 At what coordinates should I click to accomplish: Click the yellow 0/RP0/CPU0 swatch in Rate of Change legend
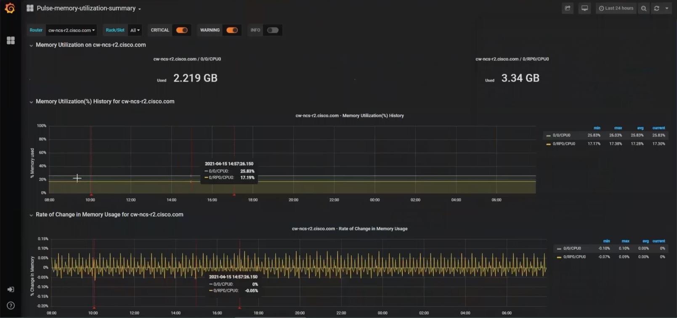pos(559,257)
